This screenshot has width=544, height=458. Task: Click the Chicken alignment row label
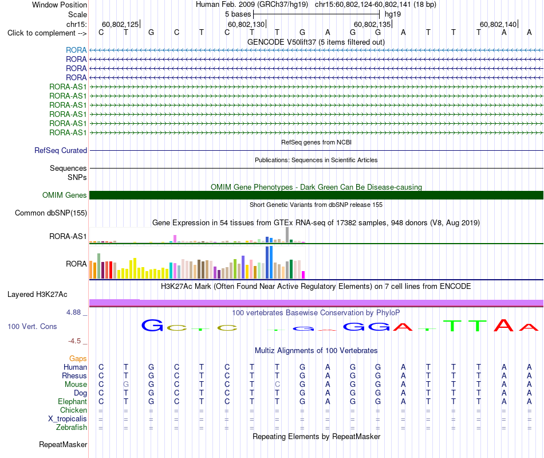click(73, 410)
